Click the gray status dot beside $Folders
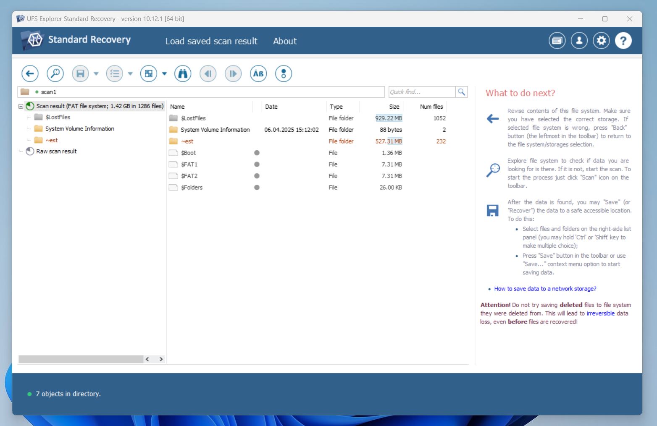657x426 pixels. click(x=257, y=188)
